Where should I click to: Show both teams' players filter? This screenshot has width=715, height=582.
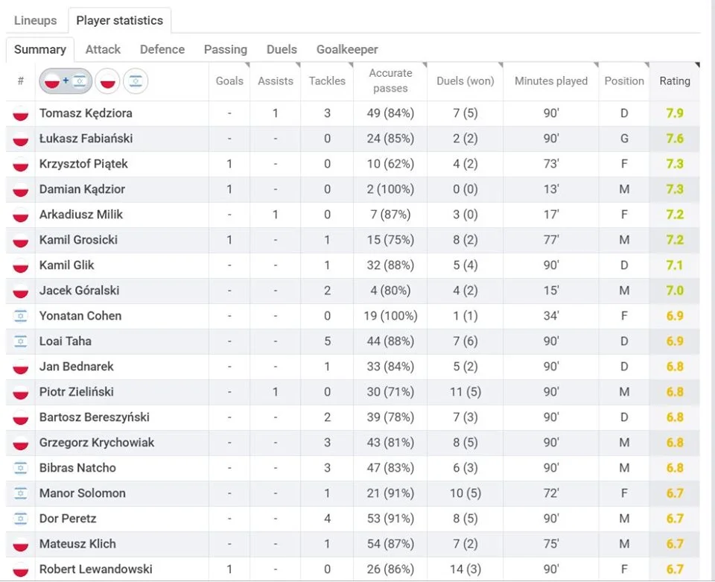coord(66,81)
